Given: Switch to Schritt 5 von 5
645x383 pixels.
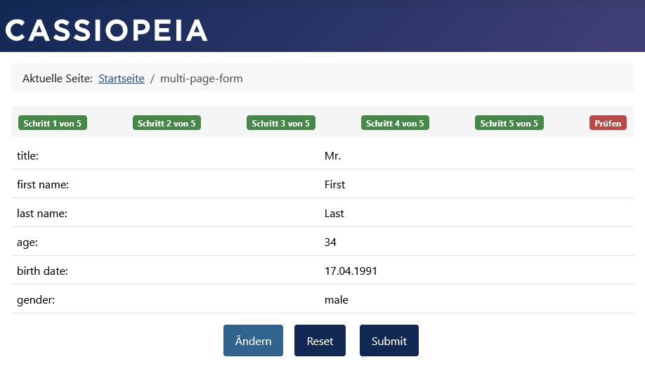Looking at the screenshot, I should tap(509, 124).
